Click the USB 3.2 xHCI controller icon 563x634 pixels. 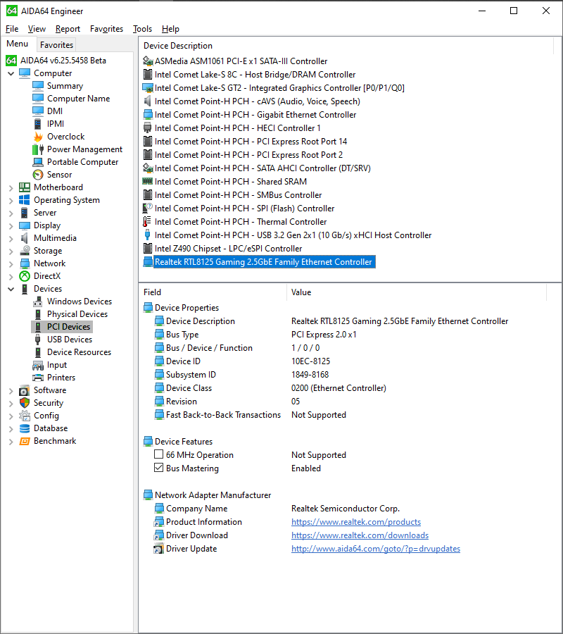coord(147,235)
